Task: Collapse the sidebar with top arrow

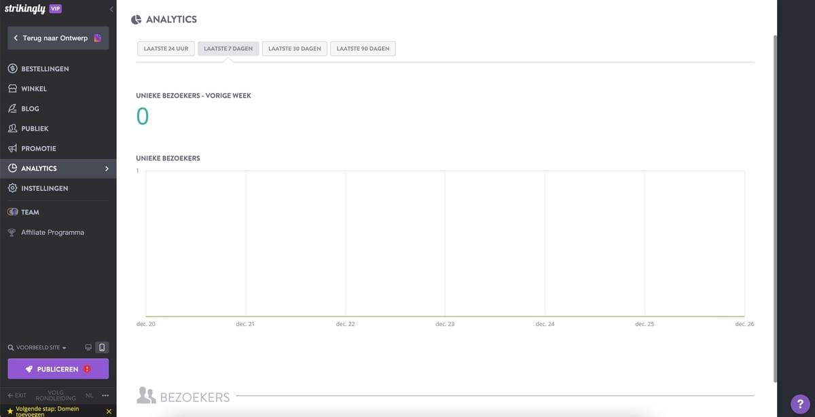Action: click(111, 10)
